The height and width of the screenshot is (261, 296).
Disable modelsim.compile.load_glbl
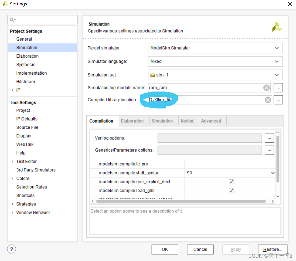(x=231, y=190)
